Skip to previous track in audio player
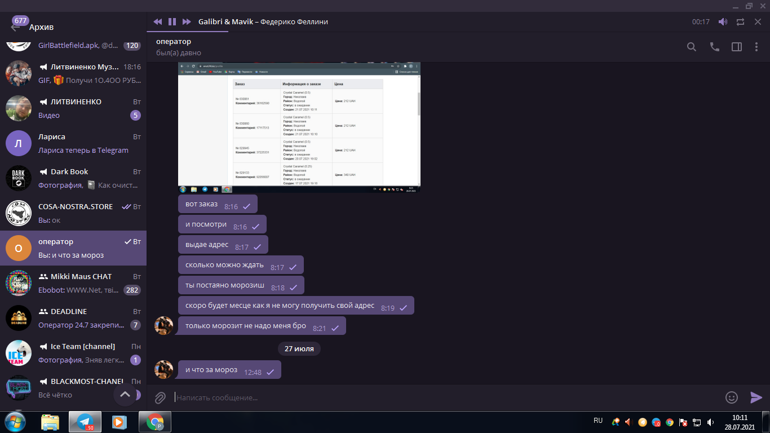The width and height of the screenshot is (770, 433). [158, 21]
